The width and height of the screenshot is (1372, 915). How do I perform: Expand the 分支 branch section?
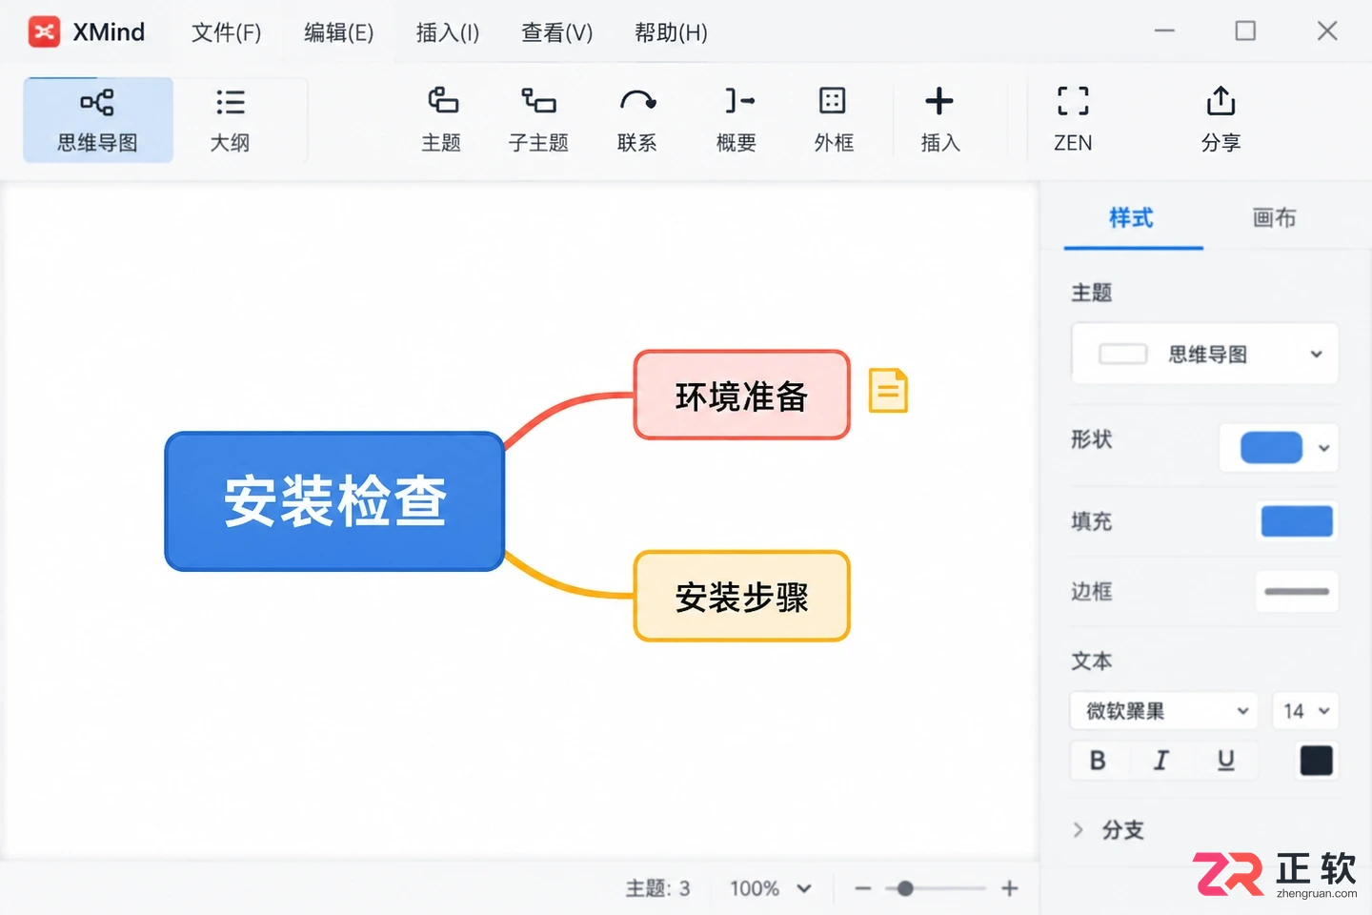[x=1107, y=829]
